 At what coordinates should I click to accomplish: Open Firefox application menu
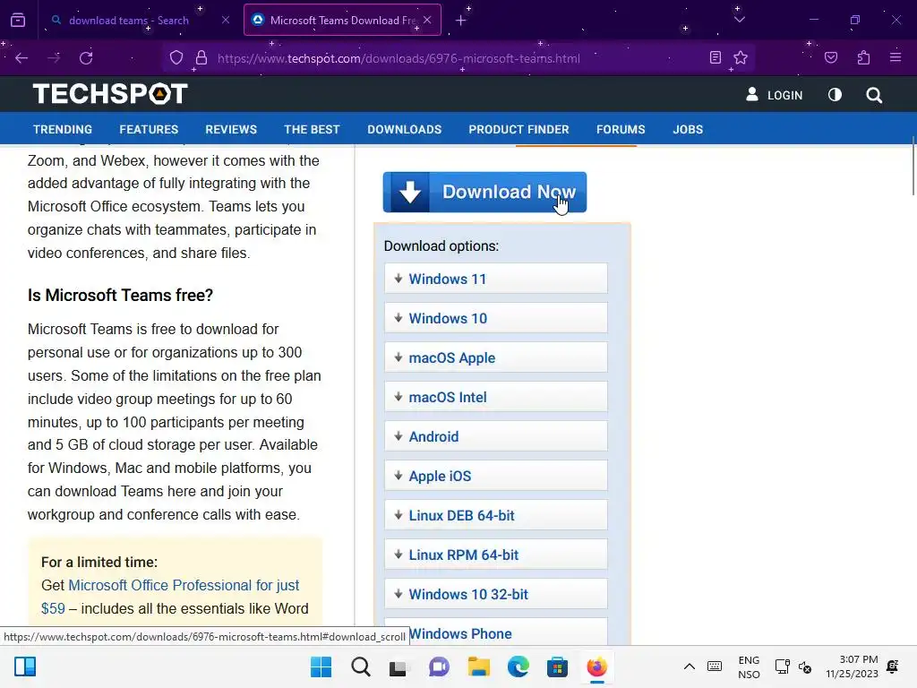tap(896, 57)
